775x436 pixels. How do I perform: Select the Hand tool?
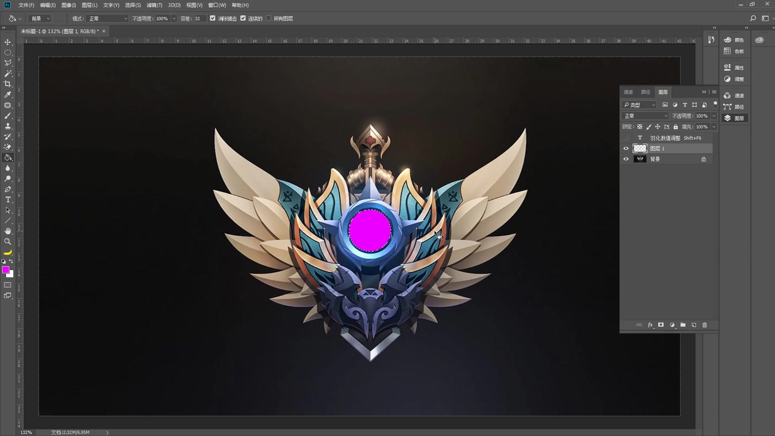(x=8, y=231)
